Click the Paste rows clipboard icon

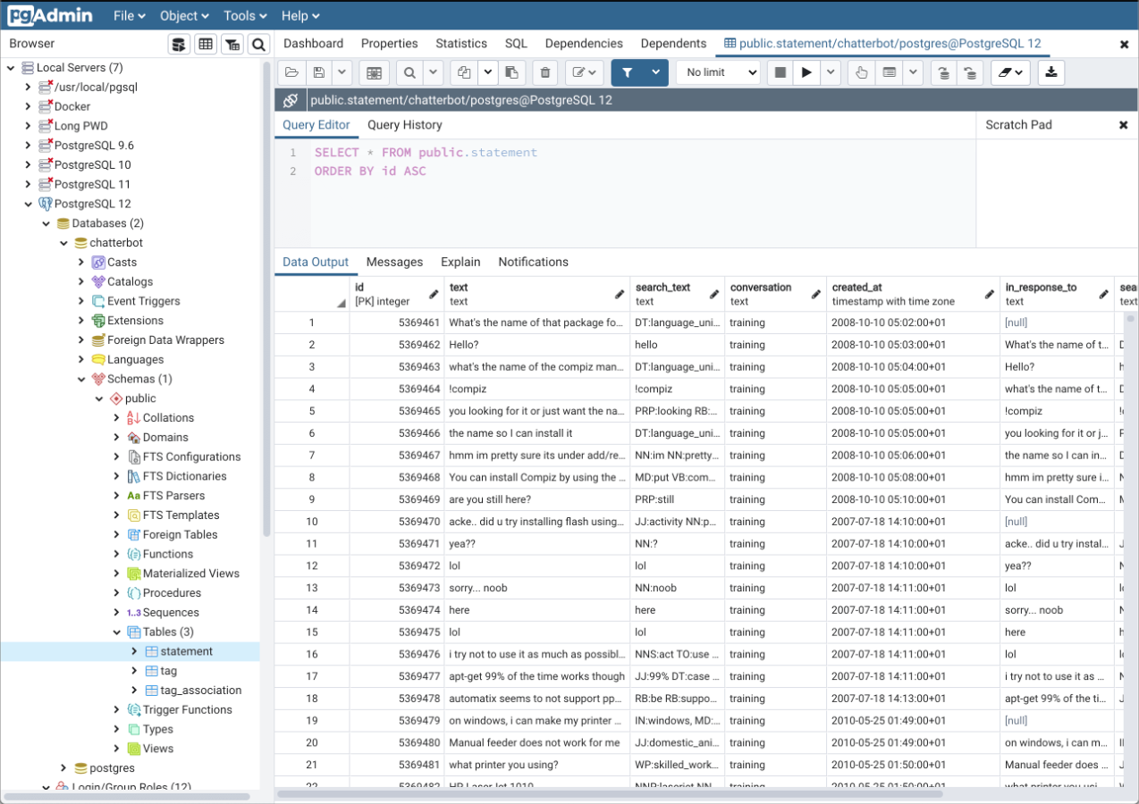tap(511, 73)
